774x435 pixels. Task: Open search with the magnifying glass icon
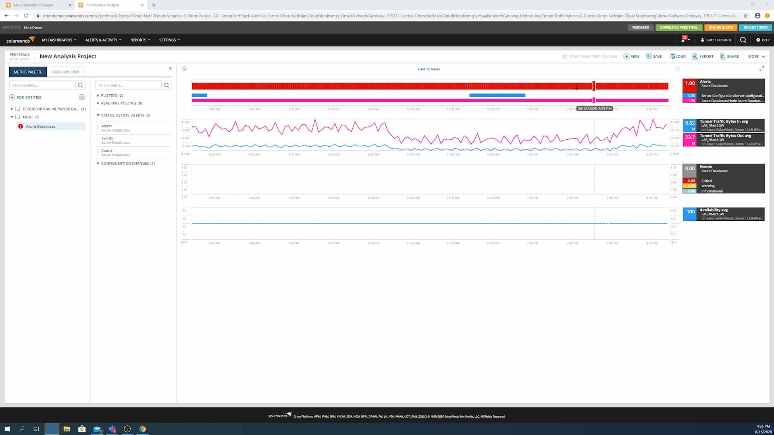tap(743, 40)
